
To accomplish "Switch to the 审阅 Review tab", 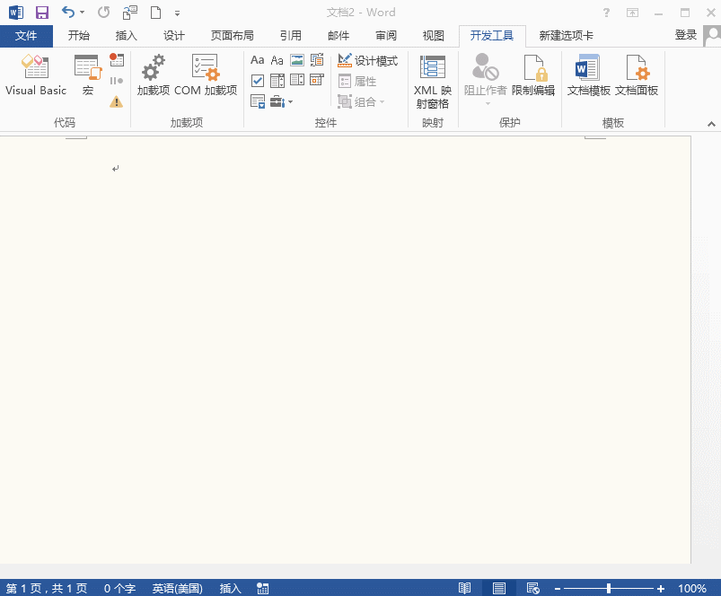I will click(386, 36).
